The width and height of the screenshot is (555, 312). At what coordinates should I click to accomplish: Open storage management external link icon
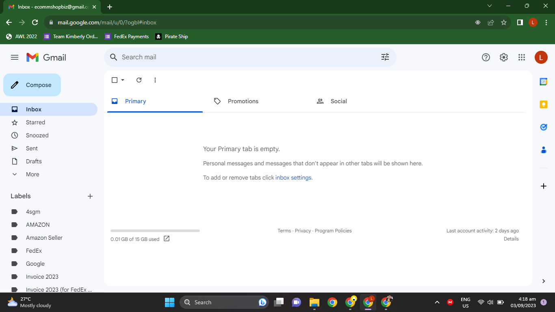pos(167,239)
